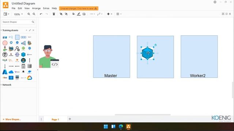Click the developer figure on canvas
This screenshot has height=131, width=234.
click(49, 57)
